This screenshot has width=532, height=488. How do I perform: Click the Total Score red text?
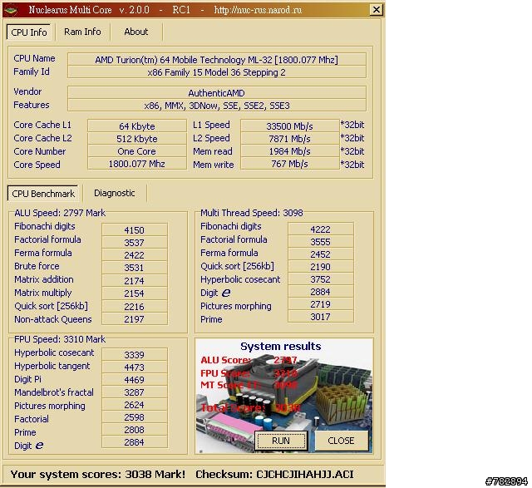pos(250,407)
